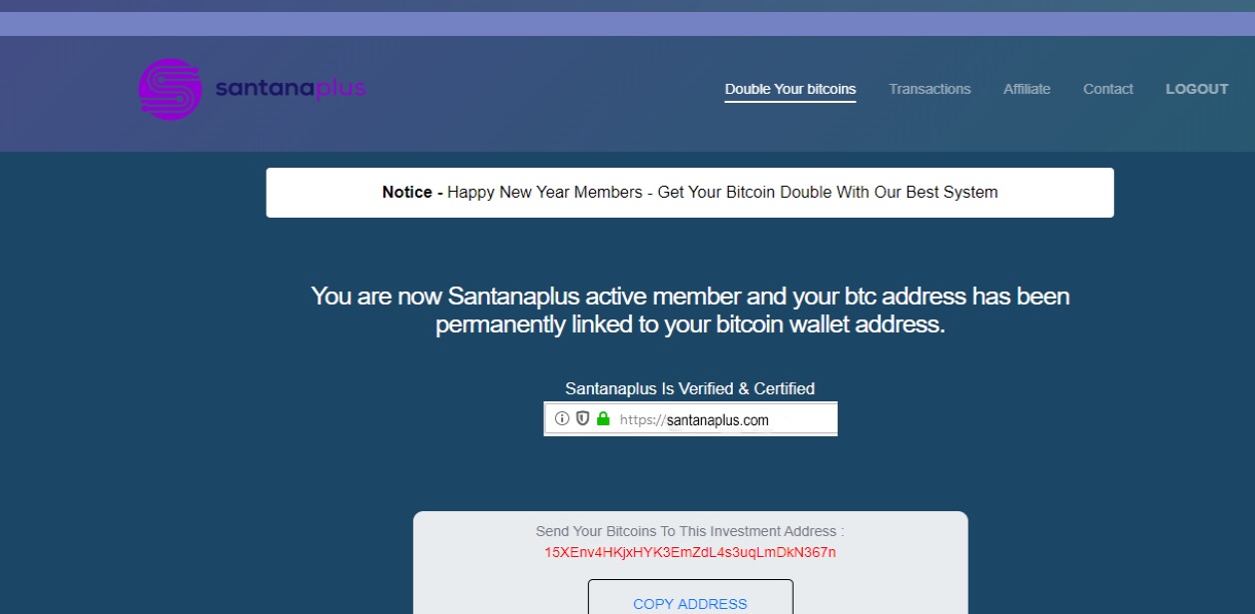The height and width of the screenshot is (614, 1255).
Task: Select the red bitcoin investment address text
Action: pos(690,552)
